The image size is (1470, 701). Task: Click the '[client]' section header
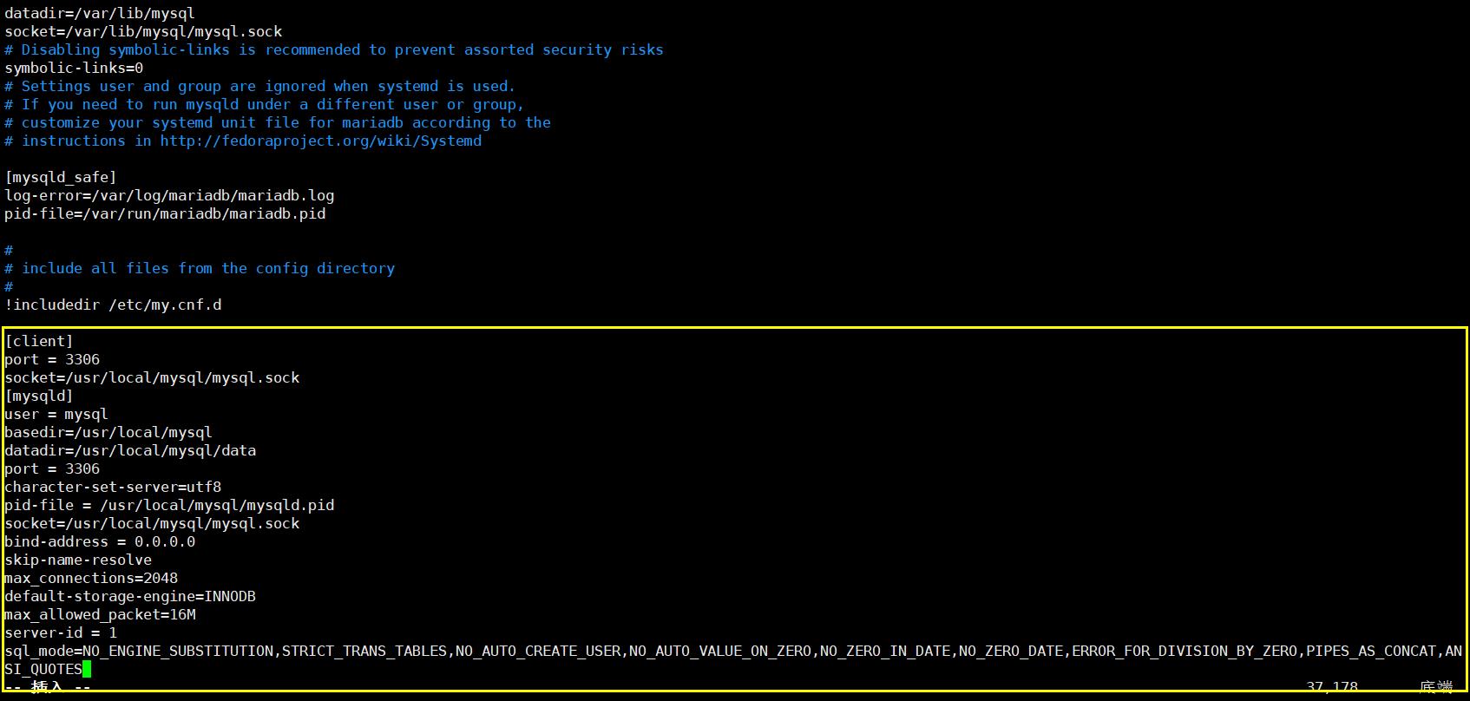tap(39, 341)
